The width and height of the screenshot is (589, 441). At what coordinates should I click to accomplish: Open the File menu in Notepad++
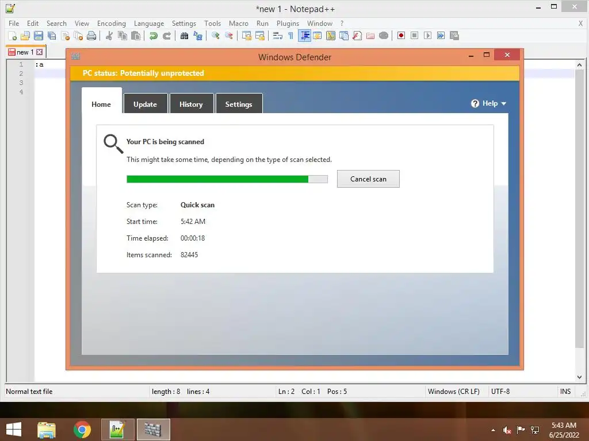tap(14, 23)
